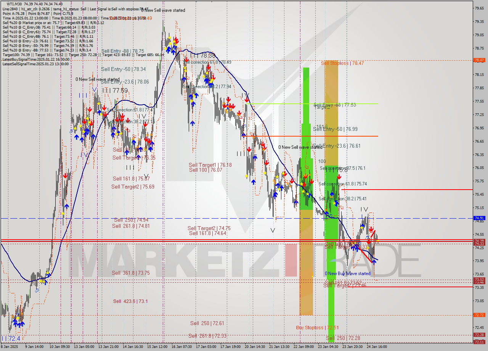Click the 'Sell 250 | 74.94' label
Viewport: 488px width, 351px height.
coord(131,220)
